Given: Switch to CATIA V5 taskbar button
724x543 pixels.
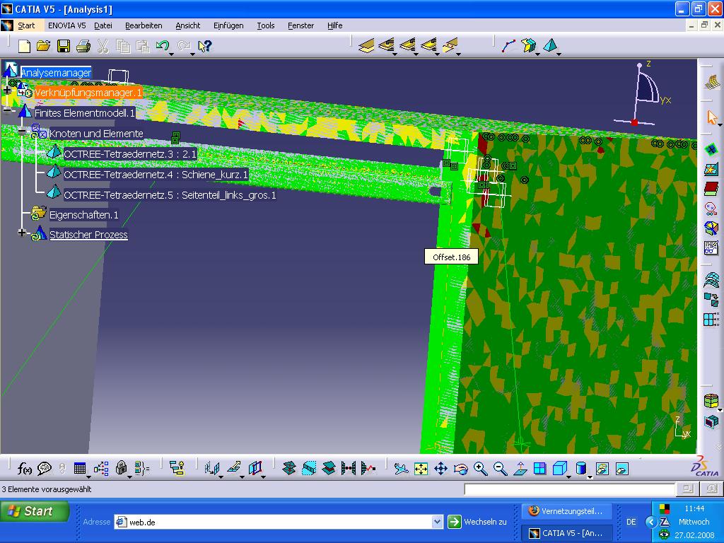Looking at the screenshot, I should (566, 533).
